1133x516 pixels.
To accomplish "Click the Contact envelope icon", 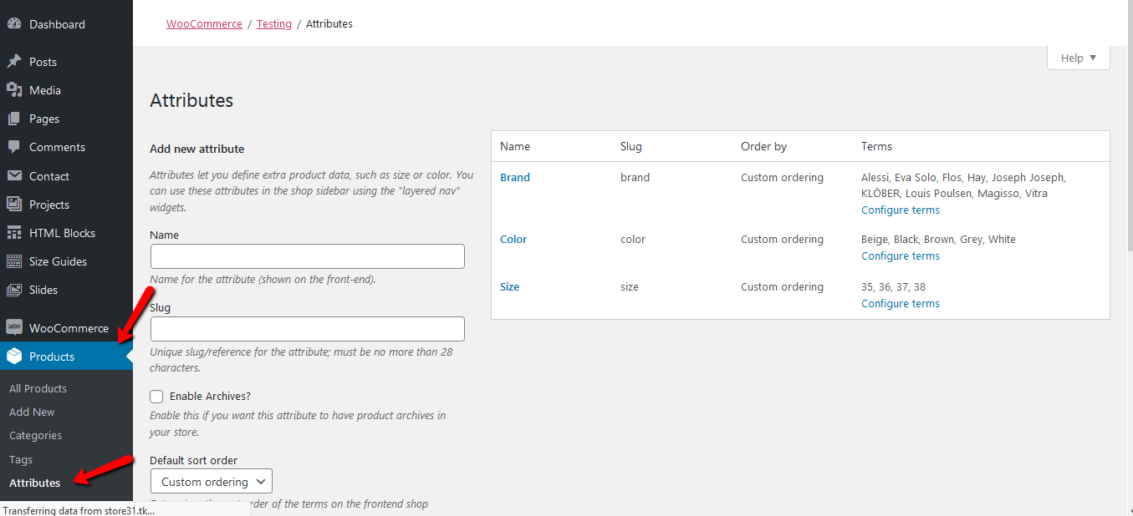I will click(14, 176).
